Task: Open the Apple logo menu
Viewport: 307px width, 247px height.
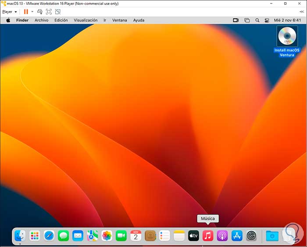Action: (8, 20)
